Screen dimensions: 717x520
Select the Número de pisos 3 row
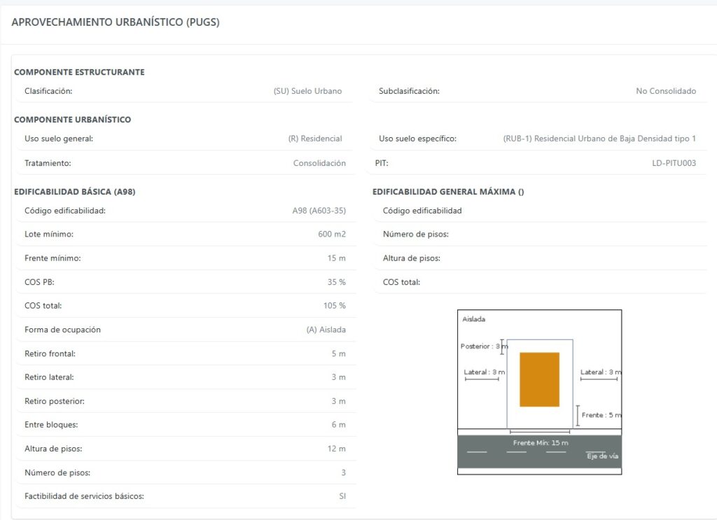(x=186, y=472)
